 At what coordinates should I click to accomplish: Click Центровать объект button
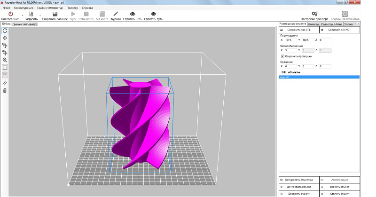tap(299, 187)
